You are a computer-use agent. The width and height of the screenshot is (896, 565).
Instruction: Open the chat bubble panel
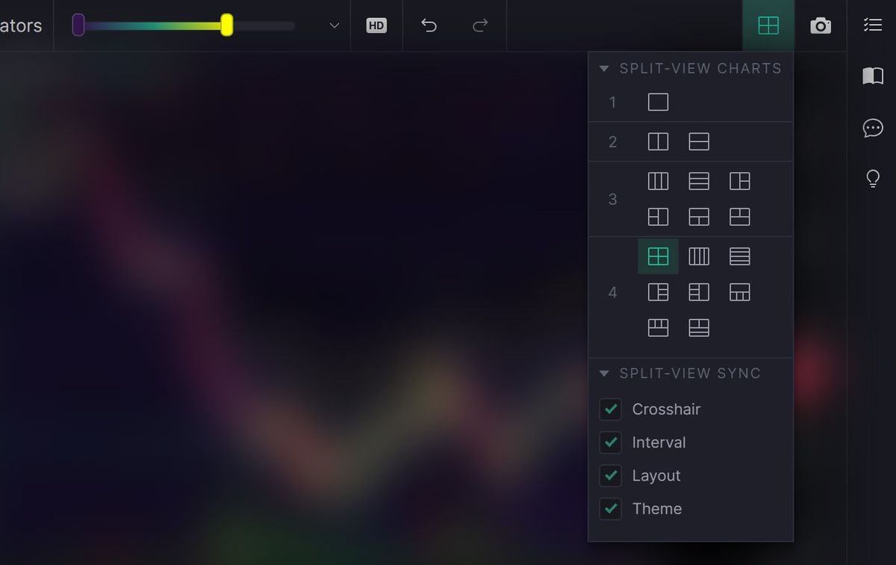(x=872, y=128)
